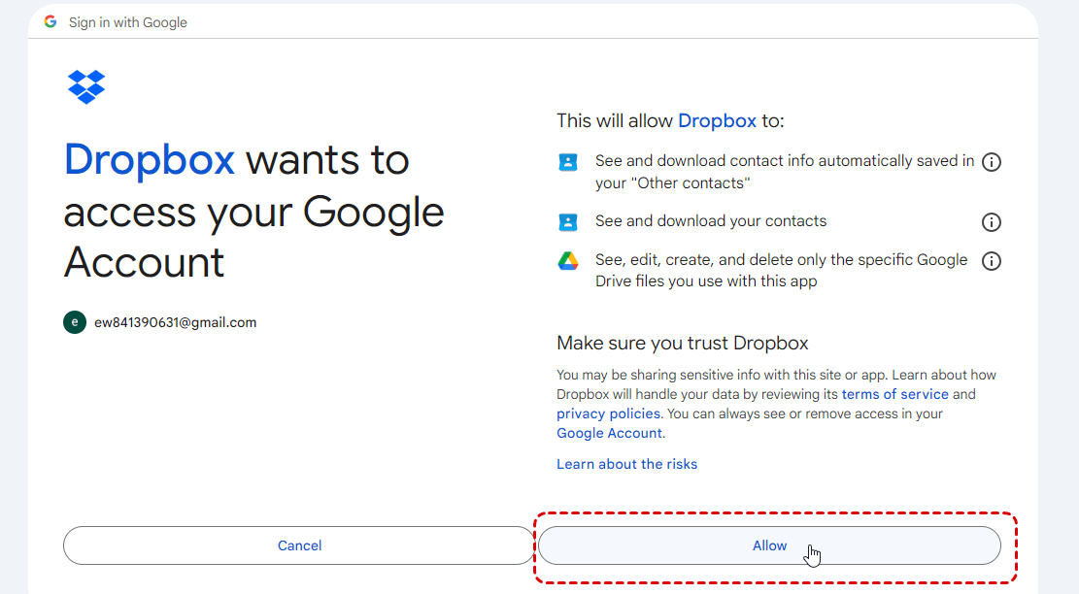1079x594 pixels.
Task: Open the Google Account link
Action: (x=610, y=433)
